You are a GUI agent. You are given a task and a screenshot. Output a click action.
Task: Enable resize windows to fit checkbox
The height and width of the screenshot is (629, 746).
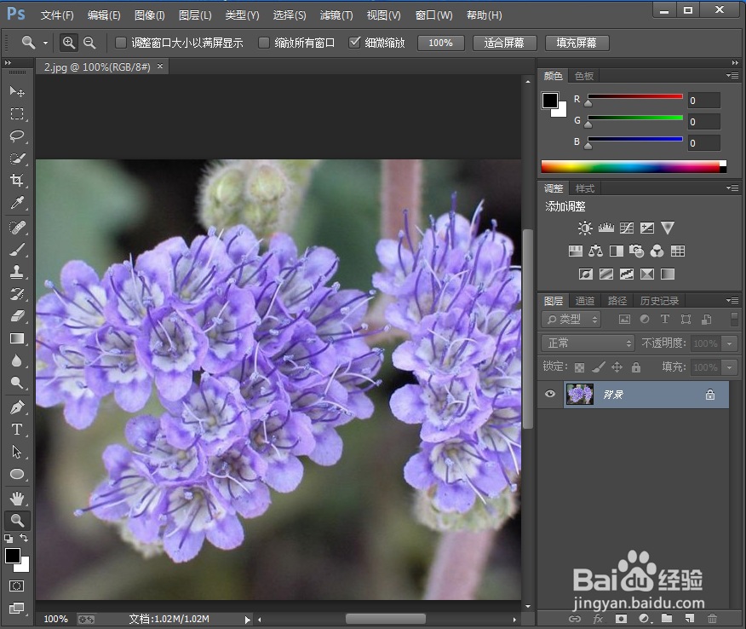(121, 43)
